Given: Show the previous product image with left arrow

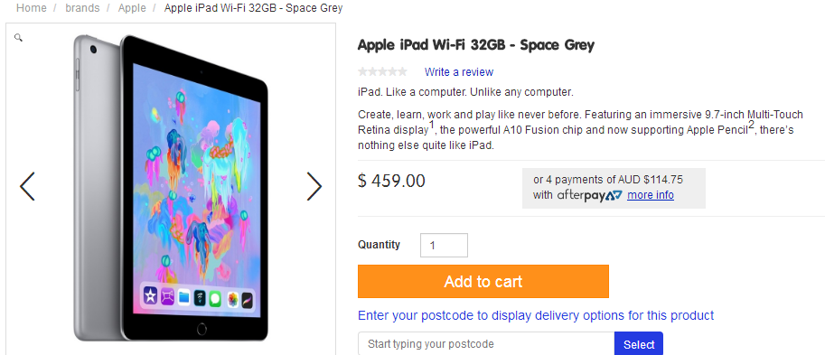Looking at the screenshot, I should [x=27, y=186].
